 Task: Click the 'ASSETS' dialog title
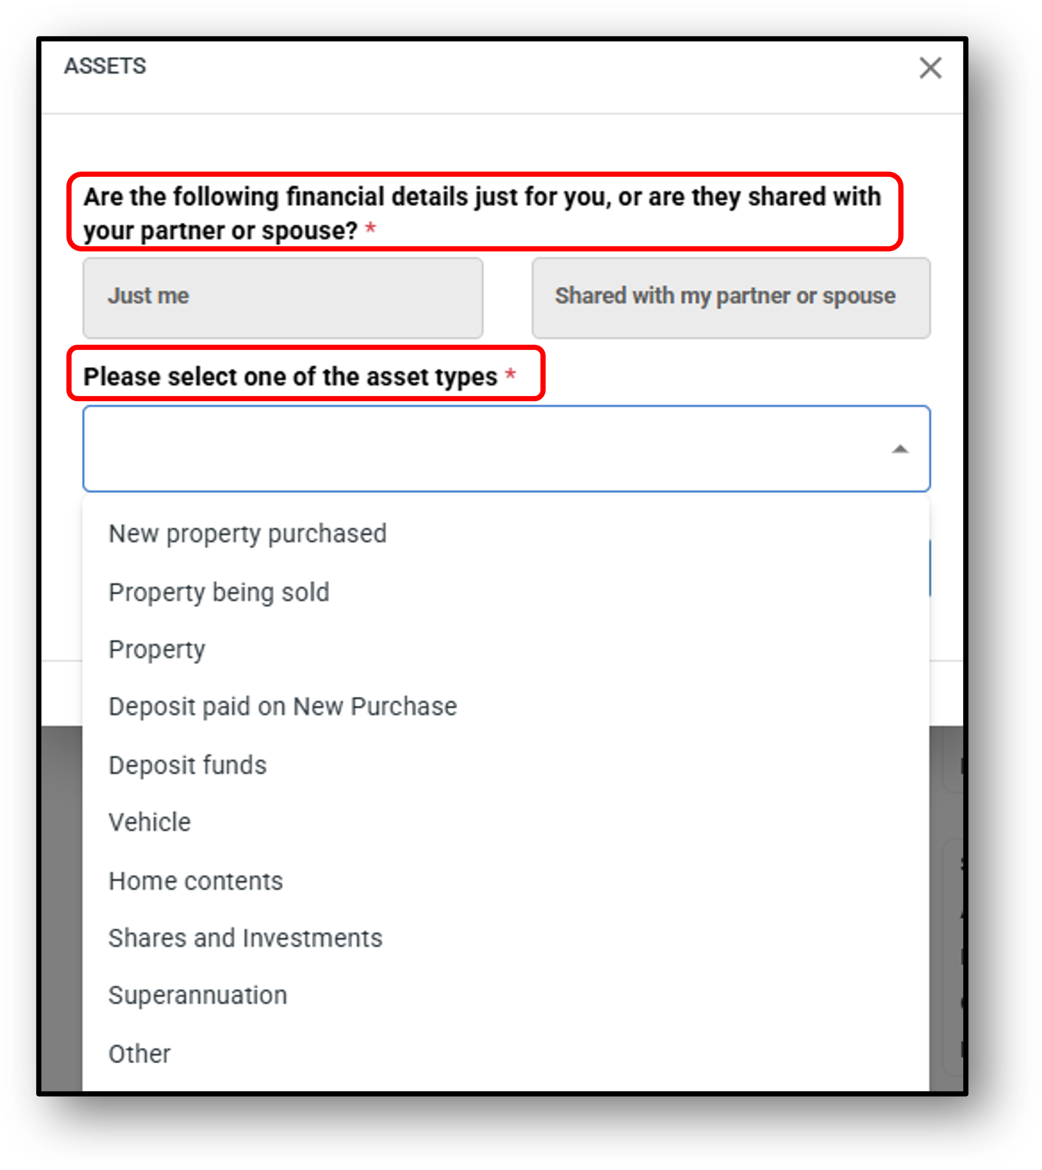point(105,66)
